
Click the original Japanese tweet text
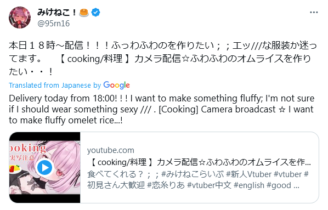163,58
